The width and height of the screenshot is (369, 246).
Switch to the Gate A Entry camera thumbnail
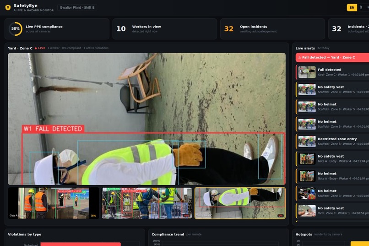coord(54,203)
